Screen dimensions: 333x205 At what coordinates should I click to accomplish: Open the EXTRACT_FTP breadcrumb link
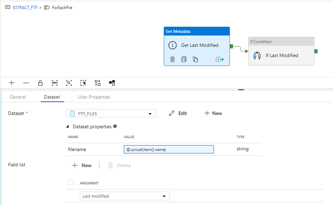[x=25, y=8]
